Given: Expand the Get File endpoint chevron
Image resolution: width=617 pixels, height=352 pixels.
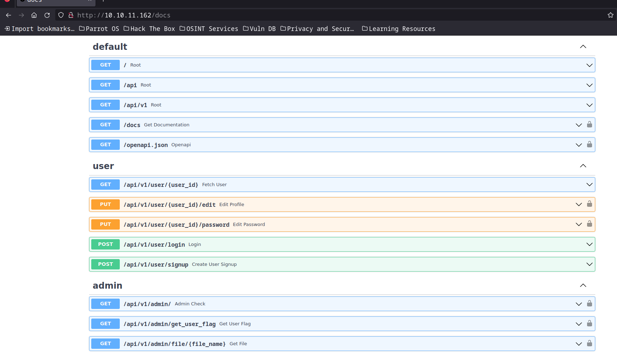Looking at the screenshot, I should coord(579,344).
